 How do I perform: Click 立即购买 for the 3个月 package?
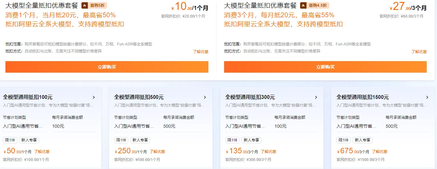point(325,67)
